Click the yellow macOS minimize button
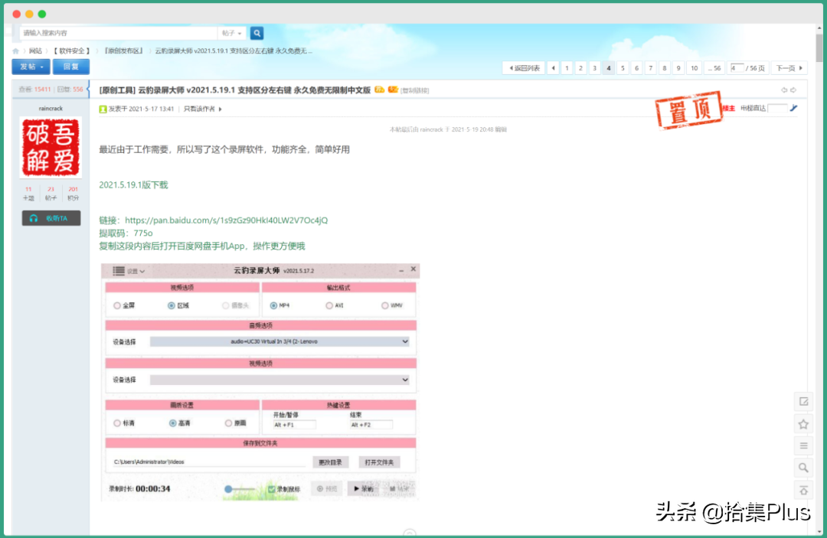Viewport: 827px width, 538px height. 29,15
